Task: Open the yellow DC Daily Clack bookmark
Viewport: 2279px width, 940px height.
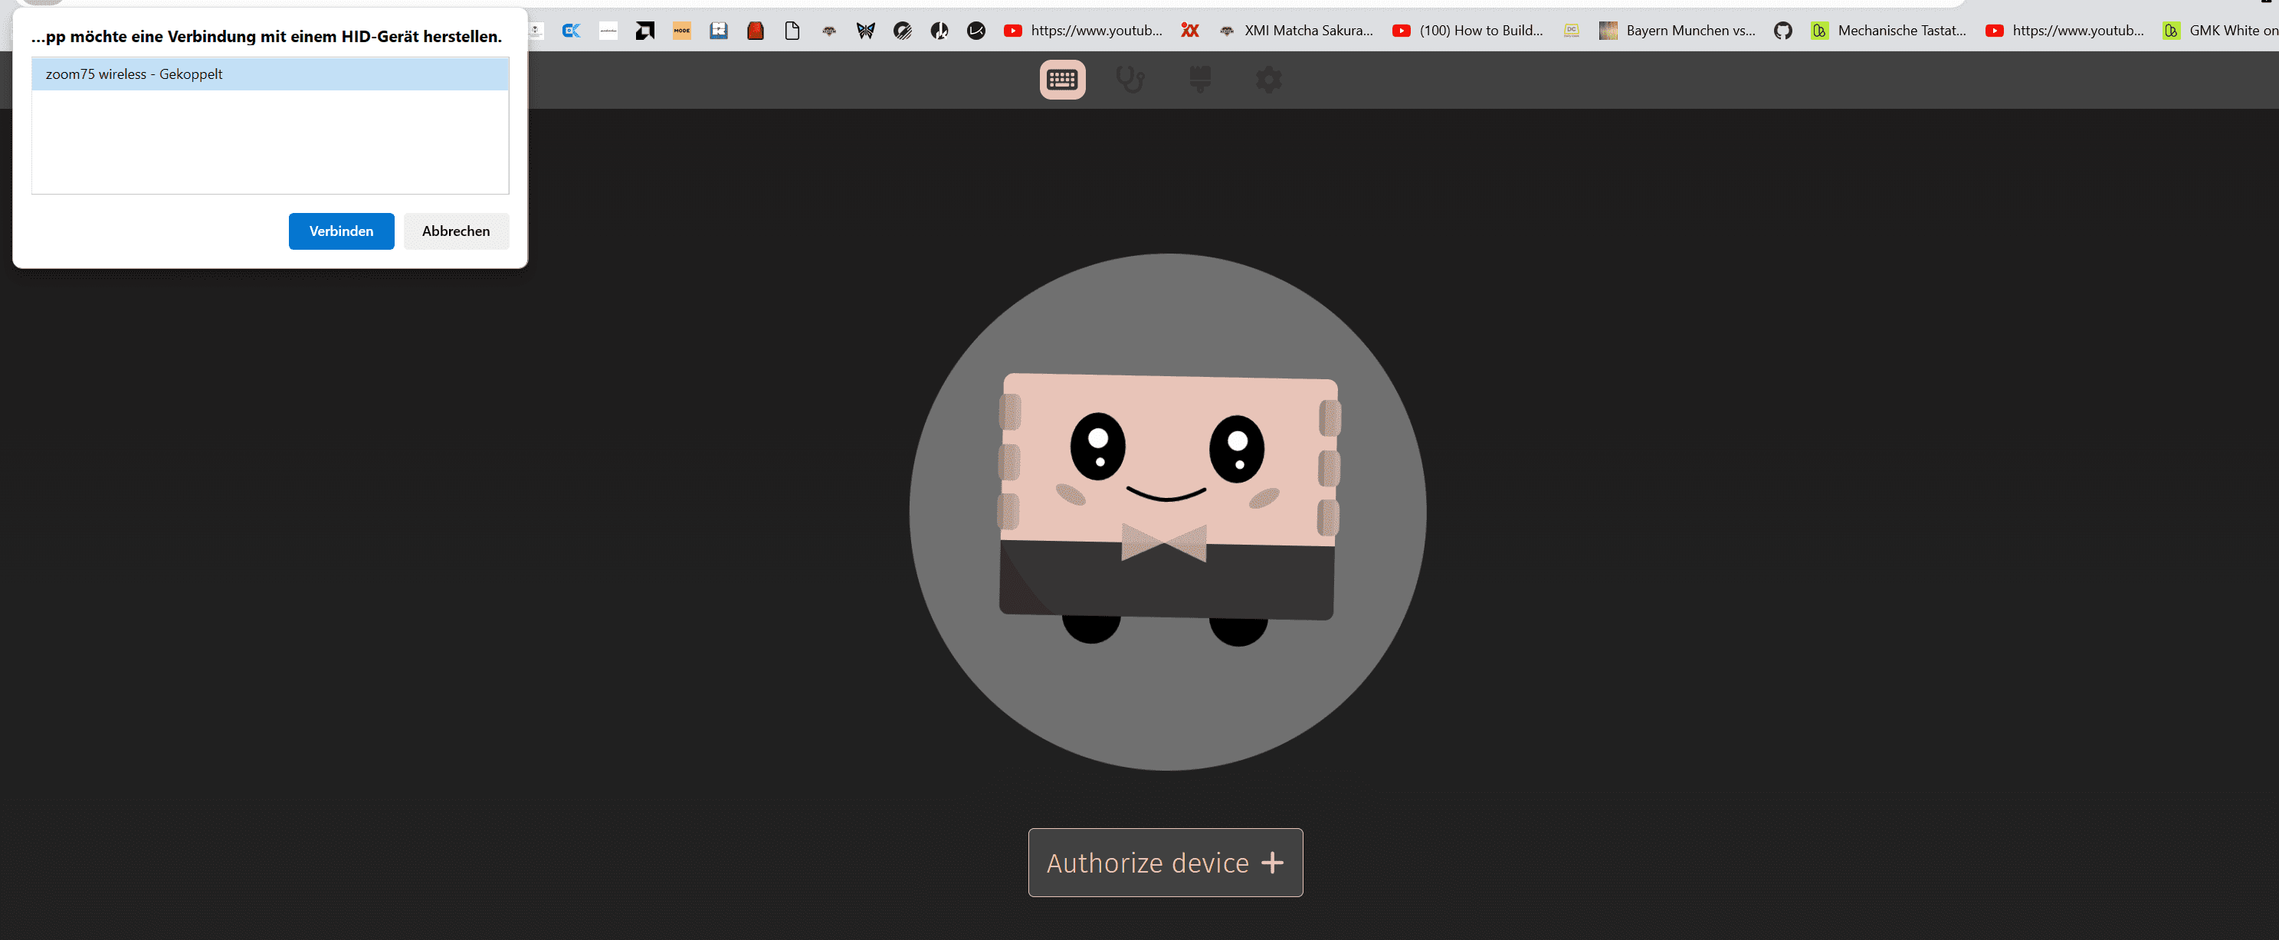Action: (x=1571, y=31)
